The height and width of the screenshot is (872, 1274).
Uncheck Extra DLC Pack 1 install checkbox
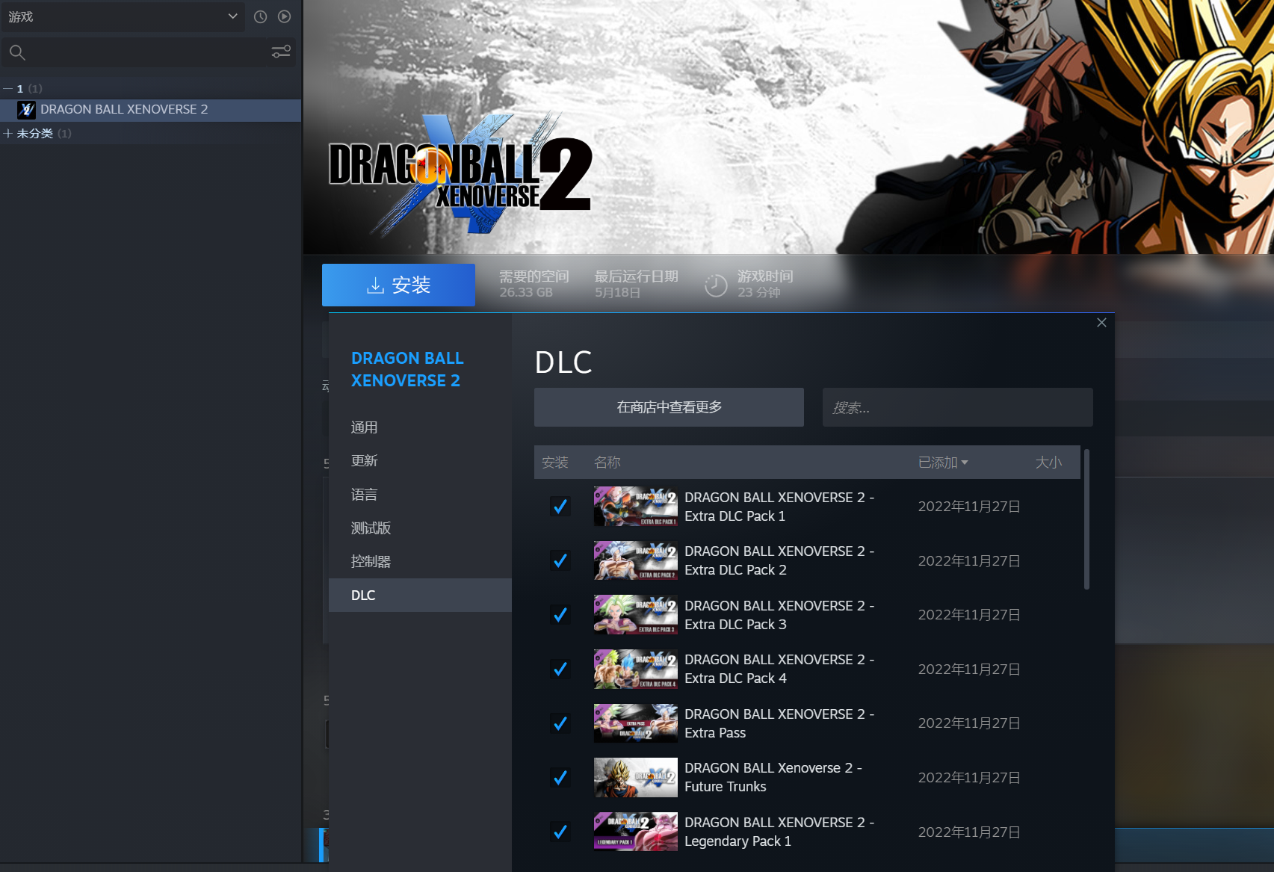point(560,507)
